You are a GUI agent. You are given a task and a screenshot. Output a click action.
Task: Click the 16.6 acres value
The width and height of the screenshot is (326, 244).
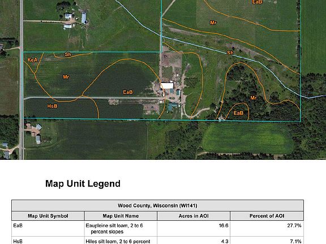[x=224, y=225]
